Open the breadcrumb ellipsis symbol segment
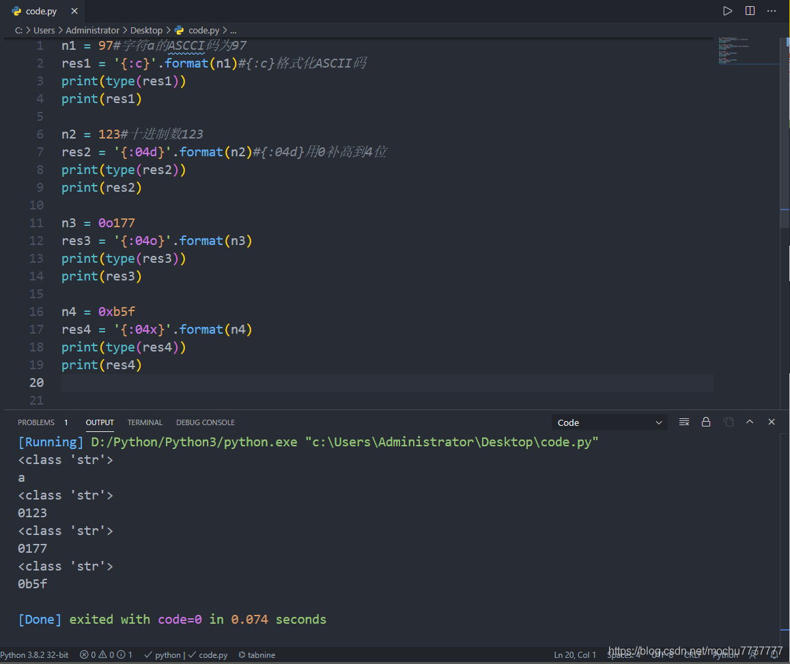Screen dimensions: 790x664 (234, 30)
